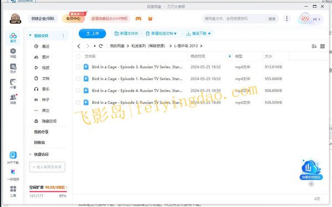
Task: Click the 拖入常用文件夹 drop box
Action: click(47, 167)
